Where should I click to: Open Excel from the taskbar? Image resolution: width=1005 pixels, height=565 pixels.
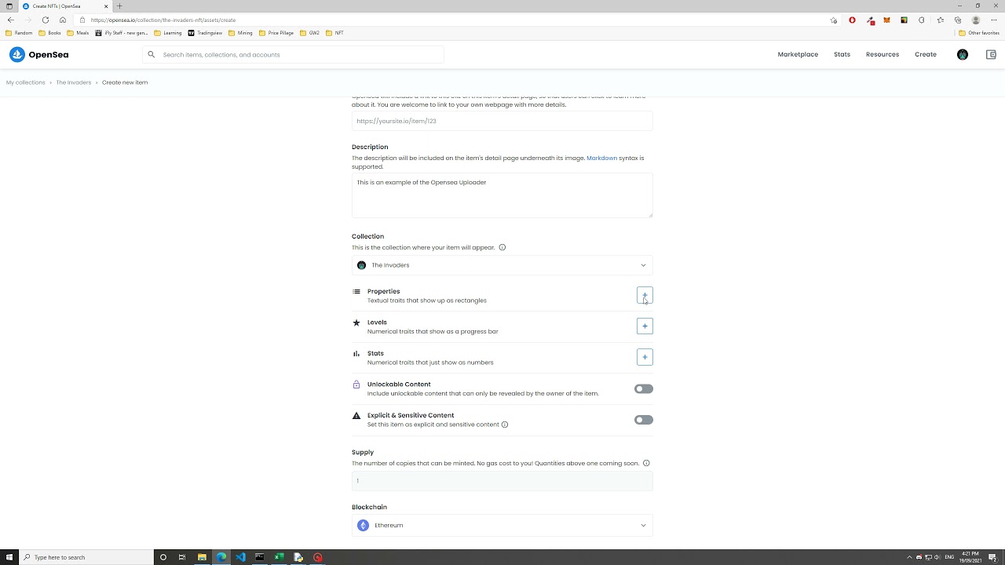click(x=279, y=557)
